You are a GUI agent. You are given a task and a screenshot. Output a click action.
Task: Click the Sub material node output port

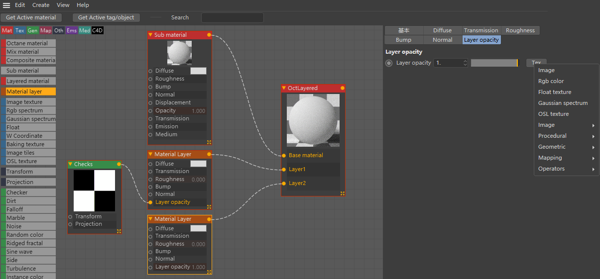[209, 35]
